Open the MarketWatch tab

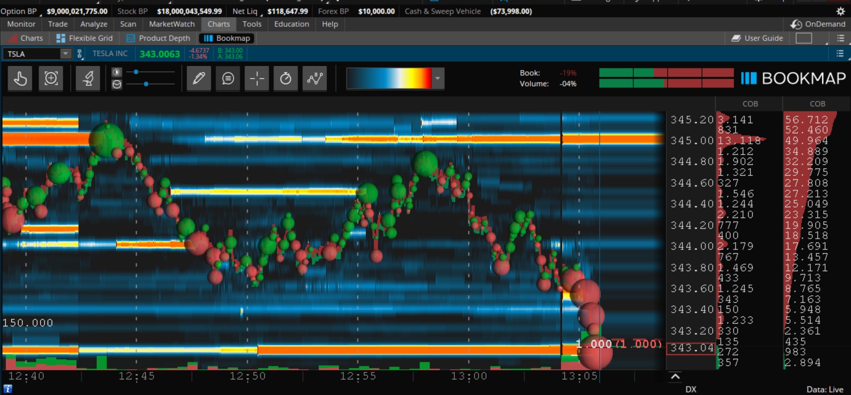pyautogui.click(x=172, y=24)
